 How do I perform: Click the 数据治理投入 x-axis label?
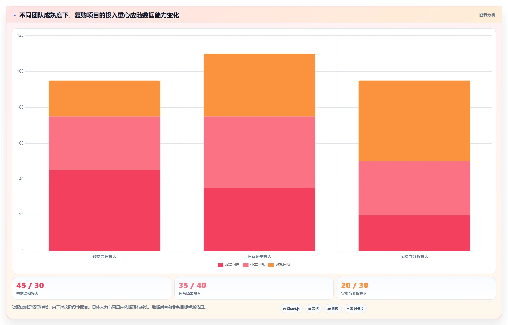click(x=104, y=256)
